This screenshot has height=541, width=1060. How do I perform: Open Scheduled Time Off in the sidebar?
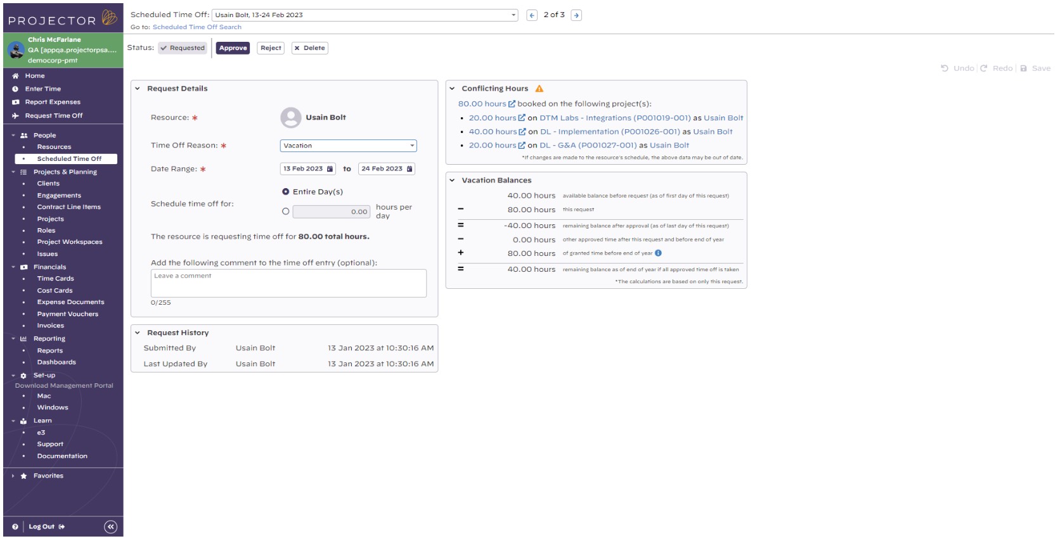pos(69,159)
